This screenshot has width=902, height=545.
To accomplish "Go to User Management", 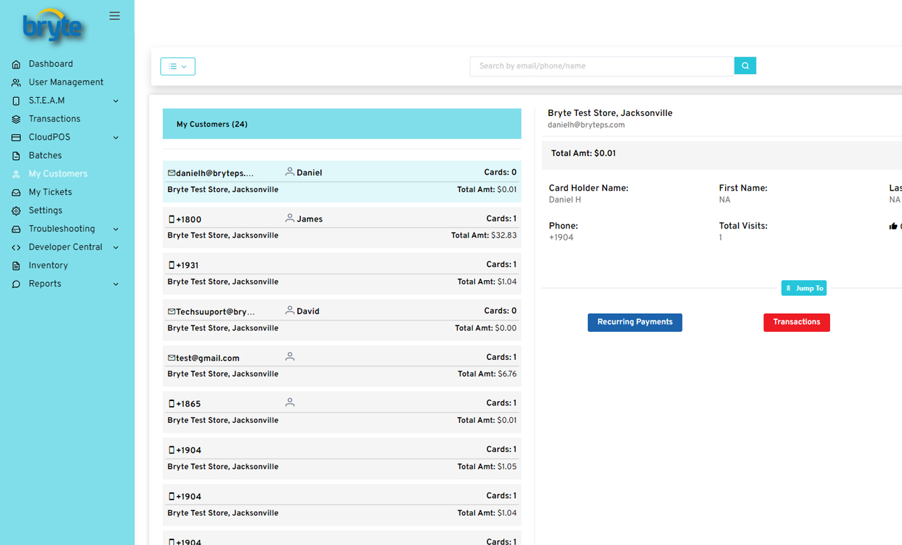I will click(x=66, y=82).
